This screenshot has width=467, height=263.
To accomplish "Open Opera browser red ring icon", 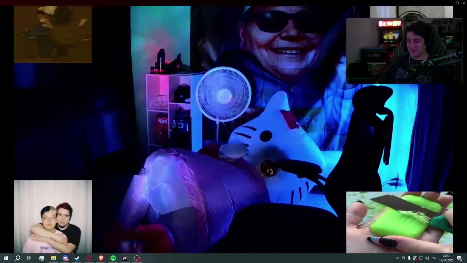I will [89, 258].
